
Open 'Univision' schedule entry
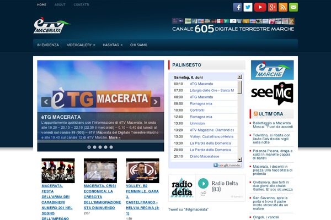(197, 123)
